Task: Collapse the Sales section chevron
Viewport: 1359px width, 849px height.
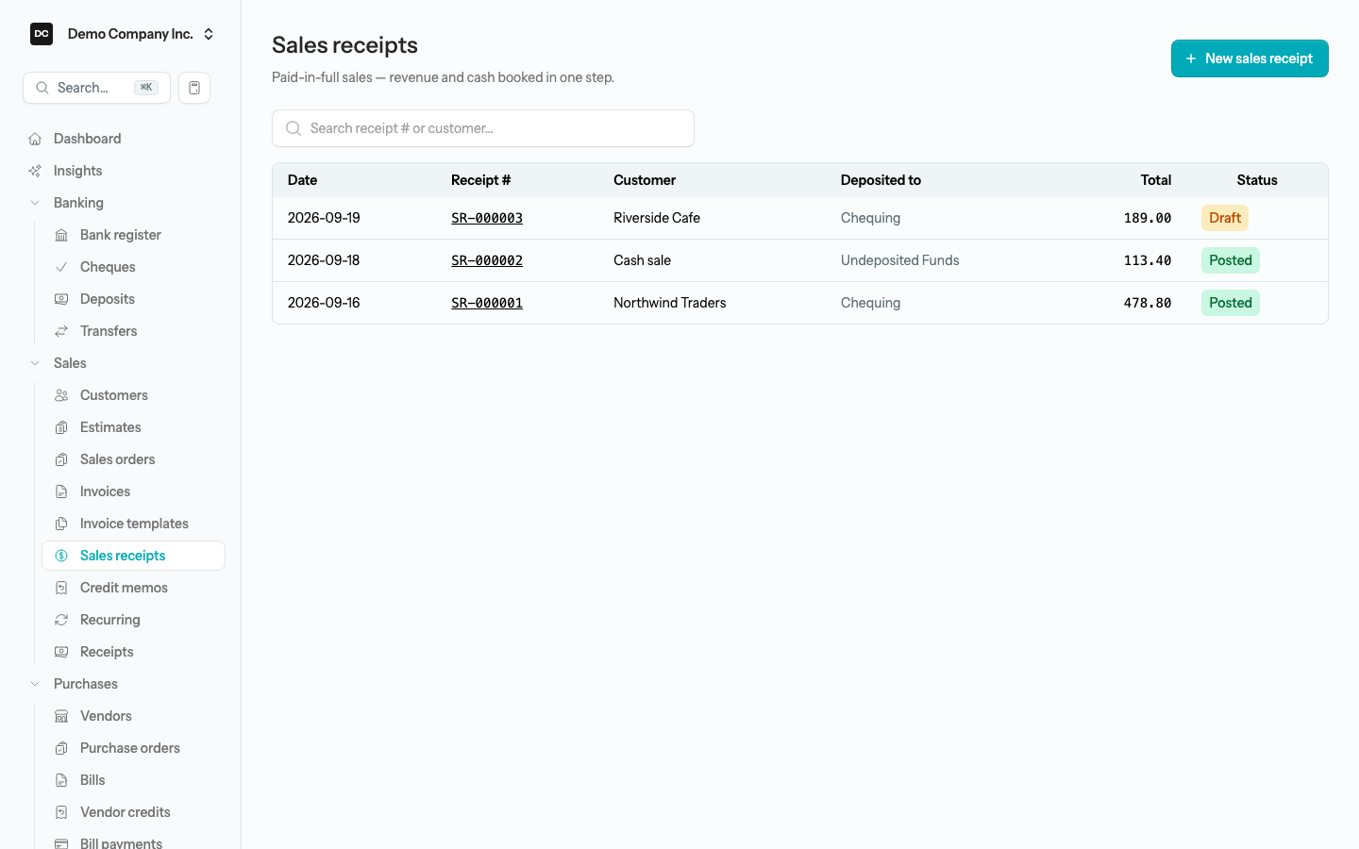Action: 35,363
